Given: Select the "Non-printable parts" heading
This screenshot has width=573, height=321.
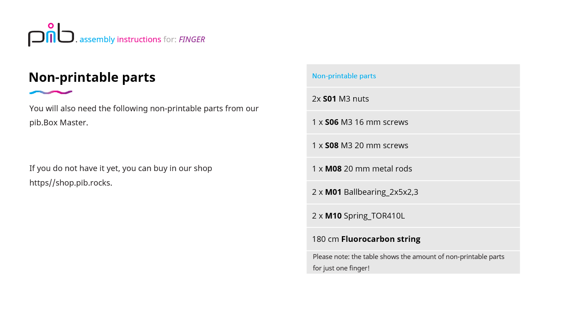Looking at the screenshot, I should point(92,77).
